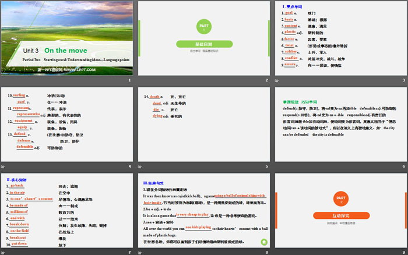Click the orange PART 2 hexagon badge
Viewport: 408px width, 255px height.
tap(339, 198)
